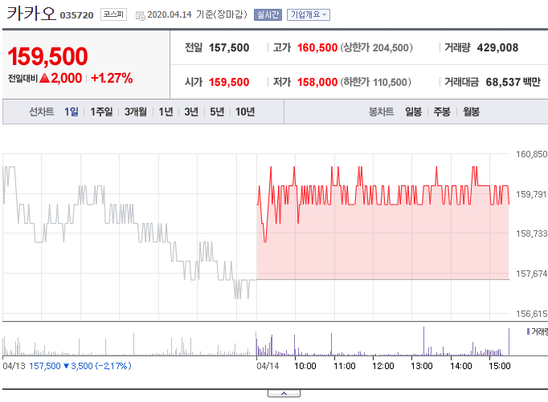Click the 11:00 time axis label
The image size is (548, 402).
tap(344, 366)
